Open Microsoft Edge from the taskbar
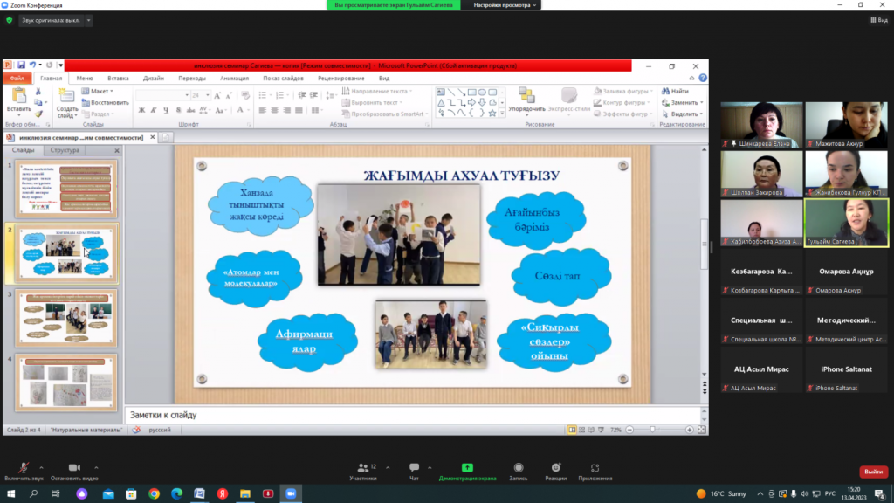Screen dimensions: 894x503 [x=176, y=494]
